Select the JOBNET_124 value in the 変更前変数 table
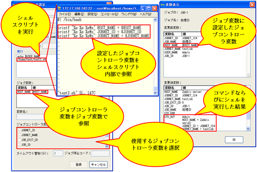 click(190, 38)
